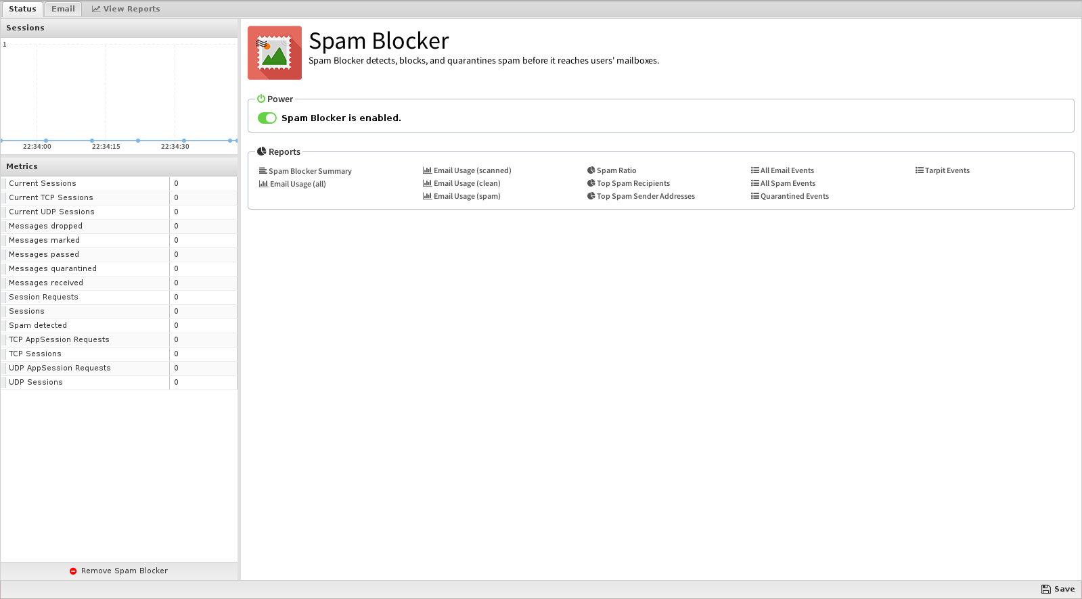
Task: Open the Email Usage (clean) report
Action: 461,183
